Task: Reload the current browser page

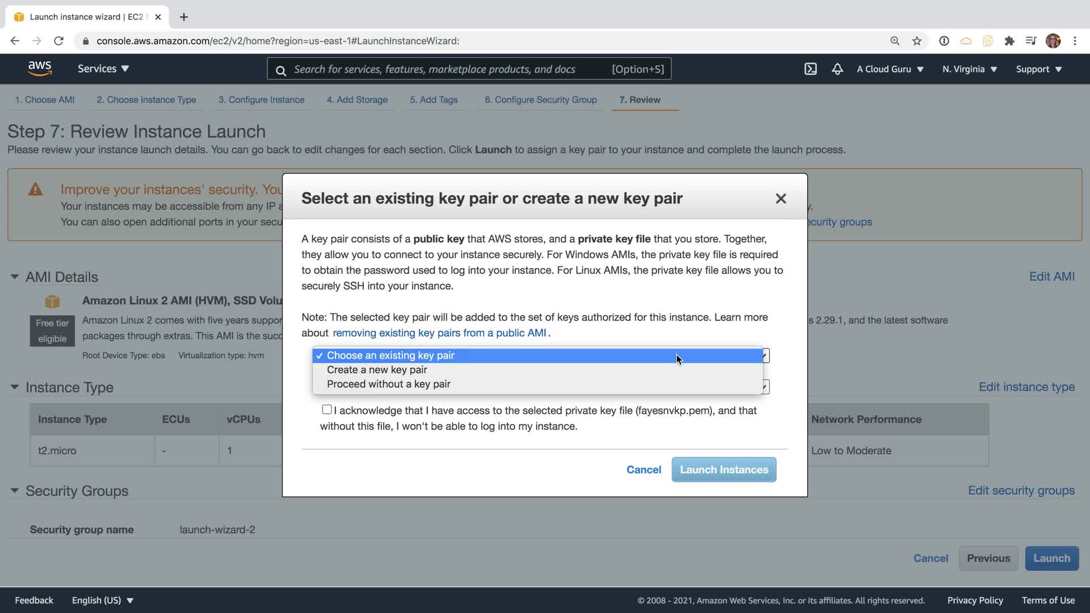Action: click(58, 41)
